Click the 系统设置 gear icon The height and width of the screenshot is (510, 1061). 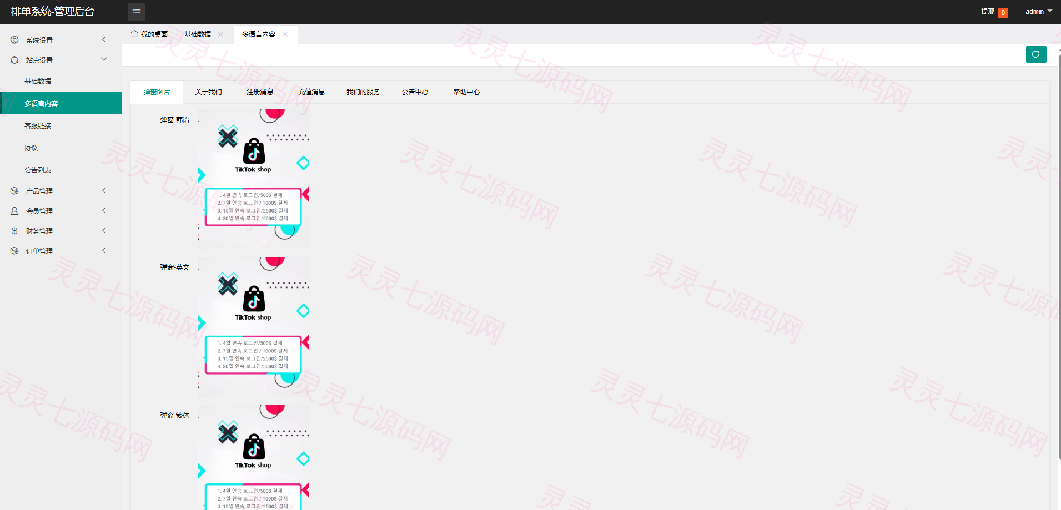click(x=14, y=40)
